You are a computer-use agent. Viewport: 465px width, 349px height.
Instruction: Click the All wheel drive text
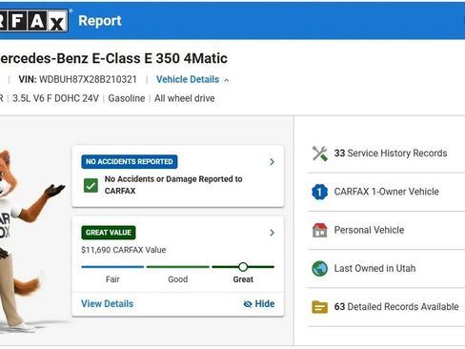click(185, 98)
